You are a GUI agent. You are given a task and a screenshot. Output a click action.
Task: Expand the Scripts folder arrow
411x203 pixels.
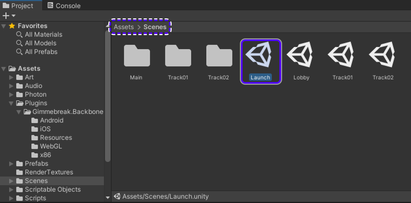[x=11, y=198]
